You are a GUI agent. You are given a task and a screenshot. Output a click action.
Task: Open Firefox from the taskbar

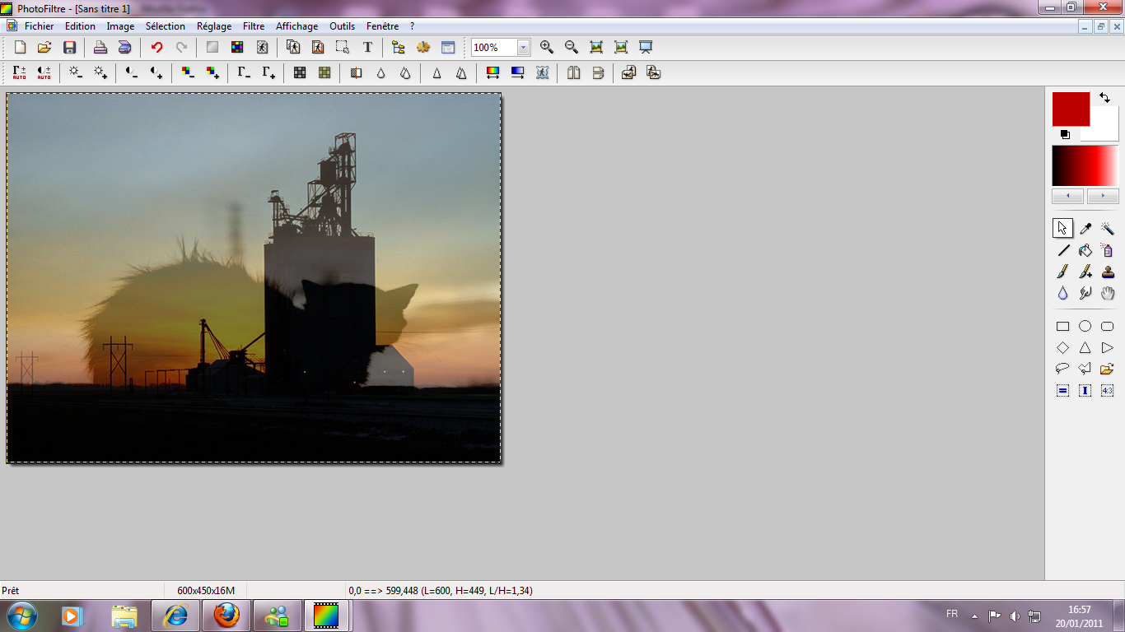226,615
